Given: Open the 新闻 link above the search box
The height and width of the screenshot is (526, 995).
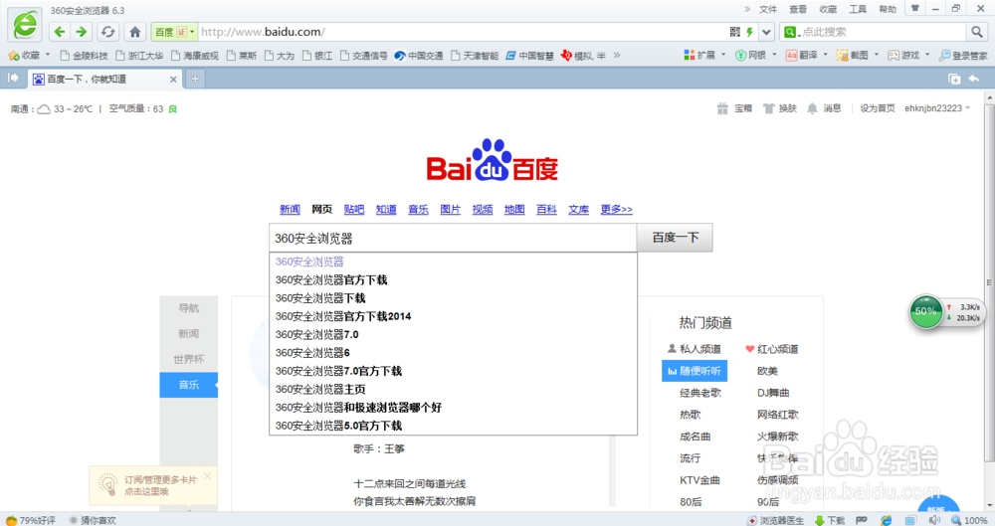Looking at the screenshot, I should coord(290,210).
